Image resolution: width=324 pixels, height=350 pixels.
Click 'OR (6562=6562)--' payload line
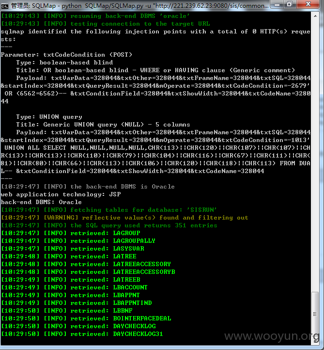coord(157,94)
